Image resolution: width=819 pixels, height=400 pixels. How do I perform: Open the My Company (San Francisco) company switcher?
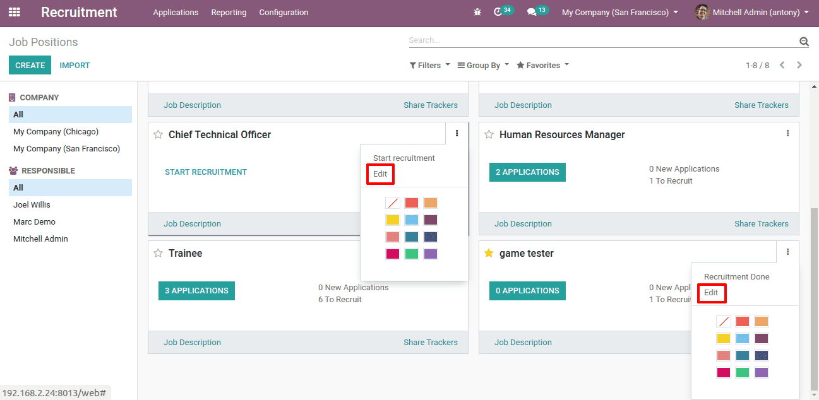click(620, 12)
